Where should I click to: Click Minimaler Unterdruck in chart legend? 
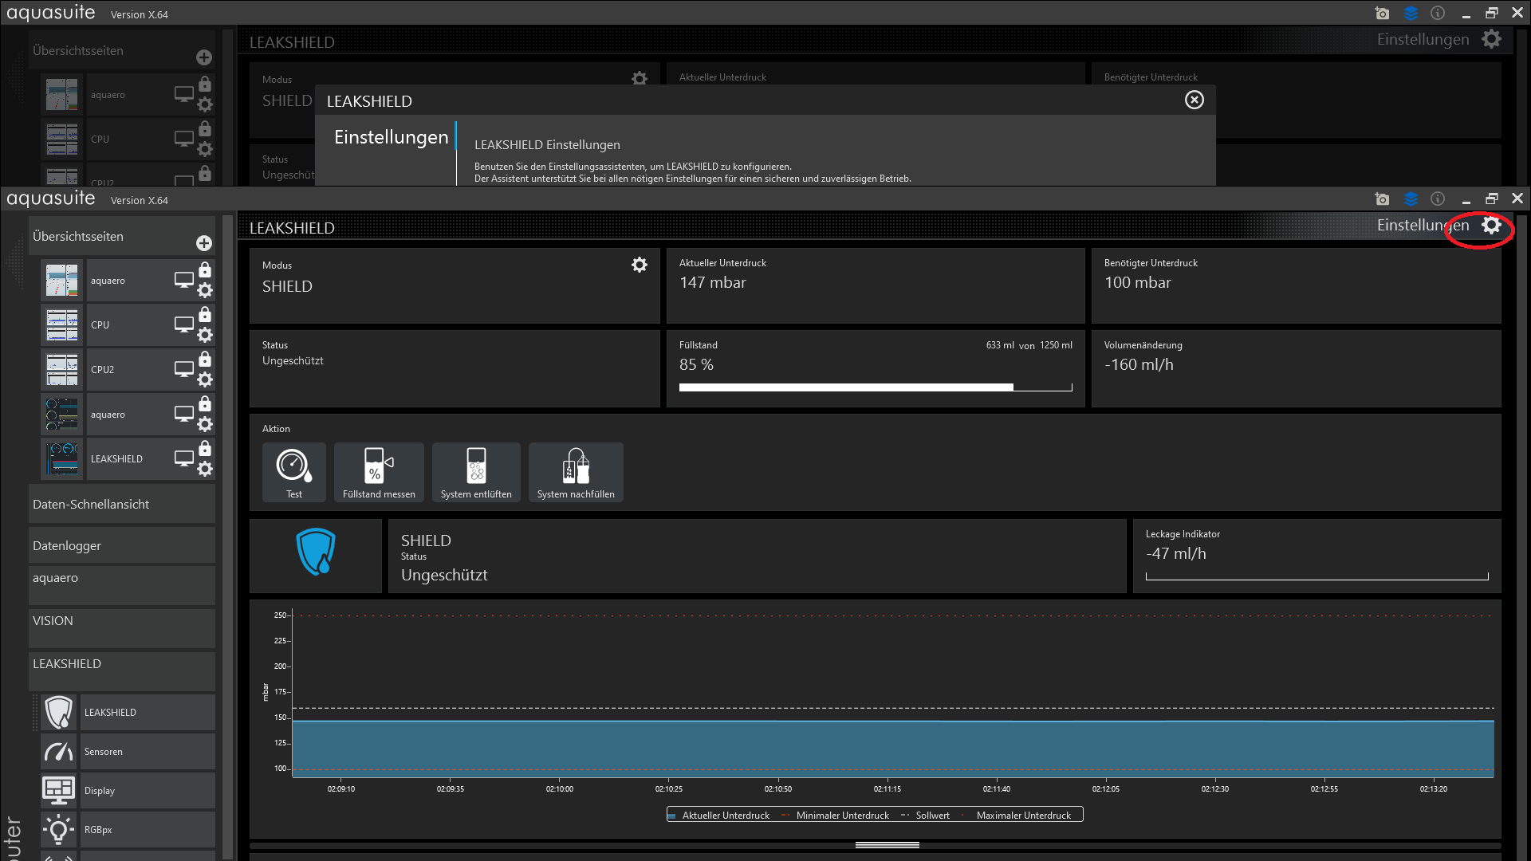842,816
